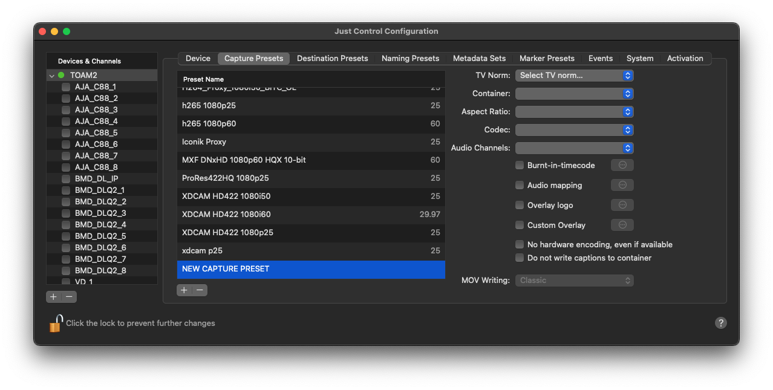Switch to the Activation tab
The height and width of the screenshot is (390, 773).
(x=685, y=59)
